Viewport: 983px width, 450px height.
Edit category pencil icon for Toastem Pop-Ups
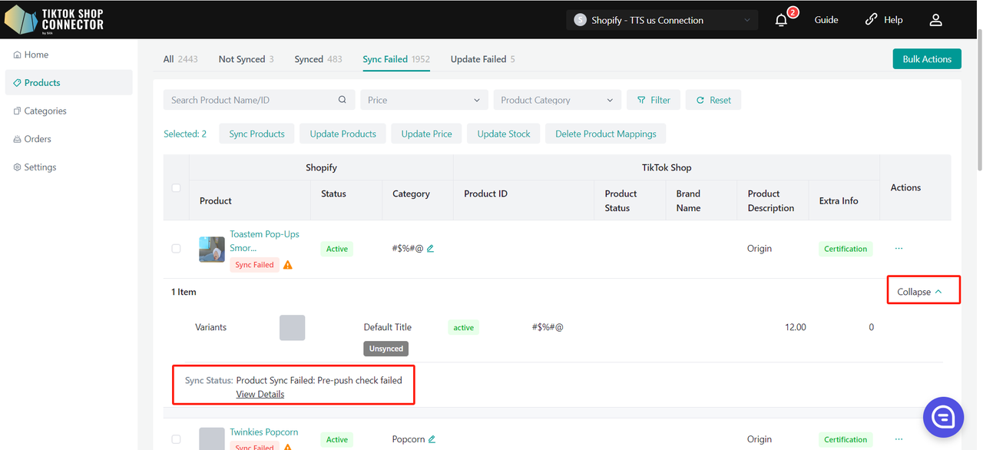(431, 249)
